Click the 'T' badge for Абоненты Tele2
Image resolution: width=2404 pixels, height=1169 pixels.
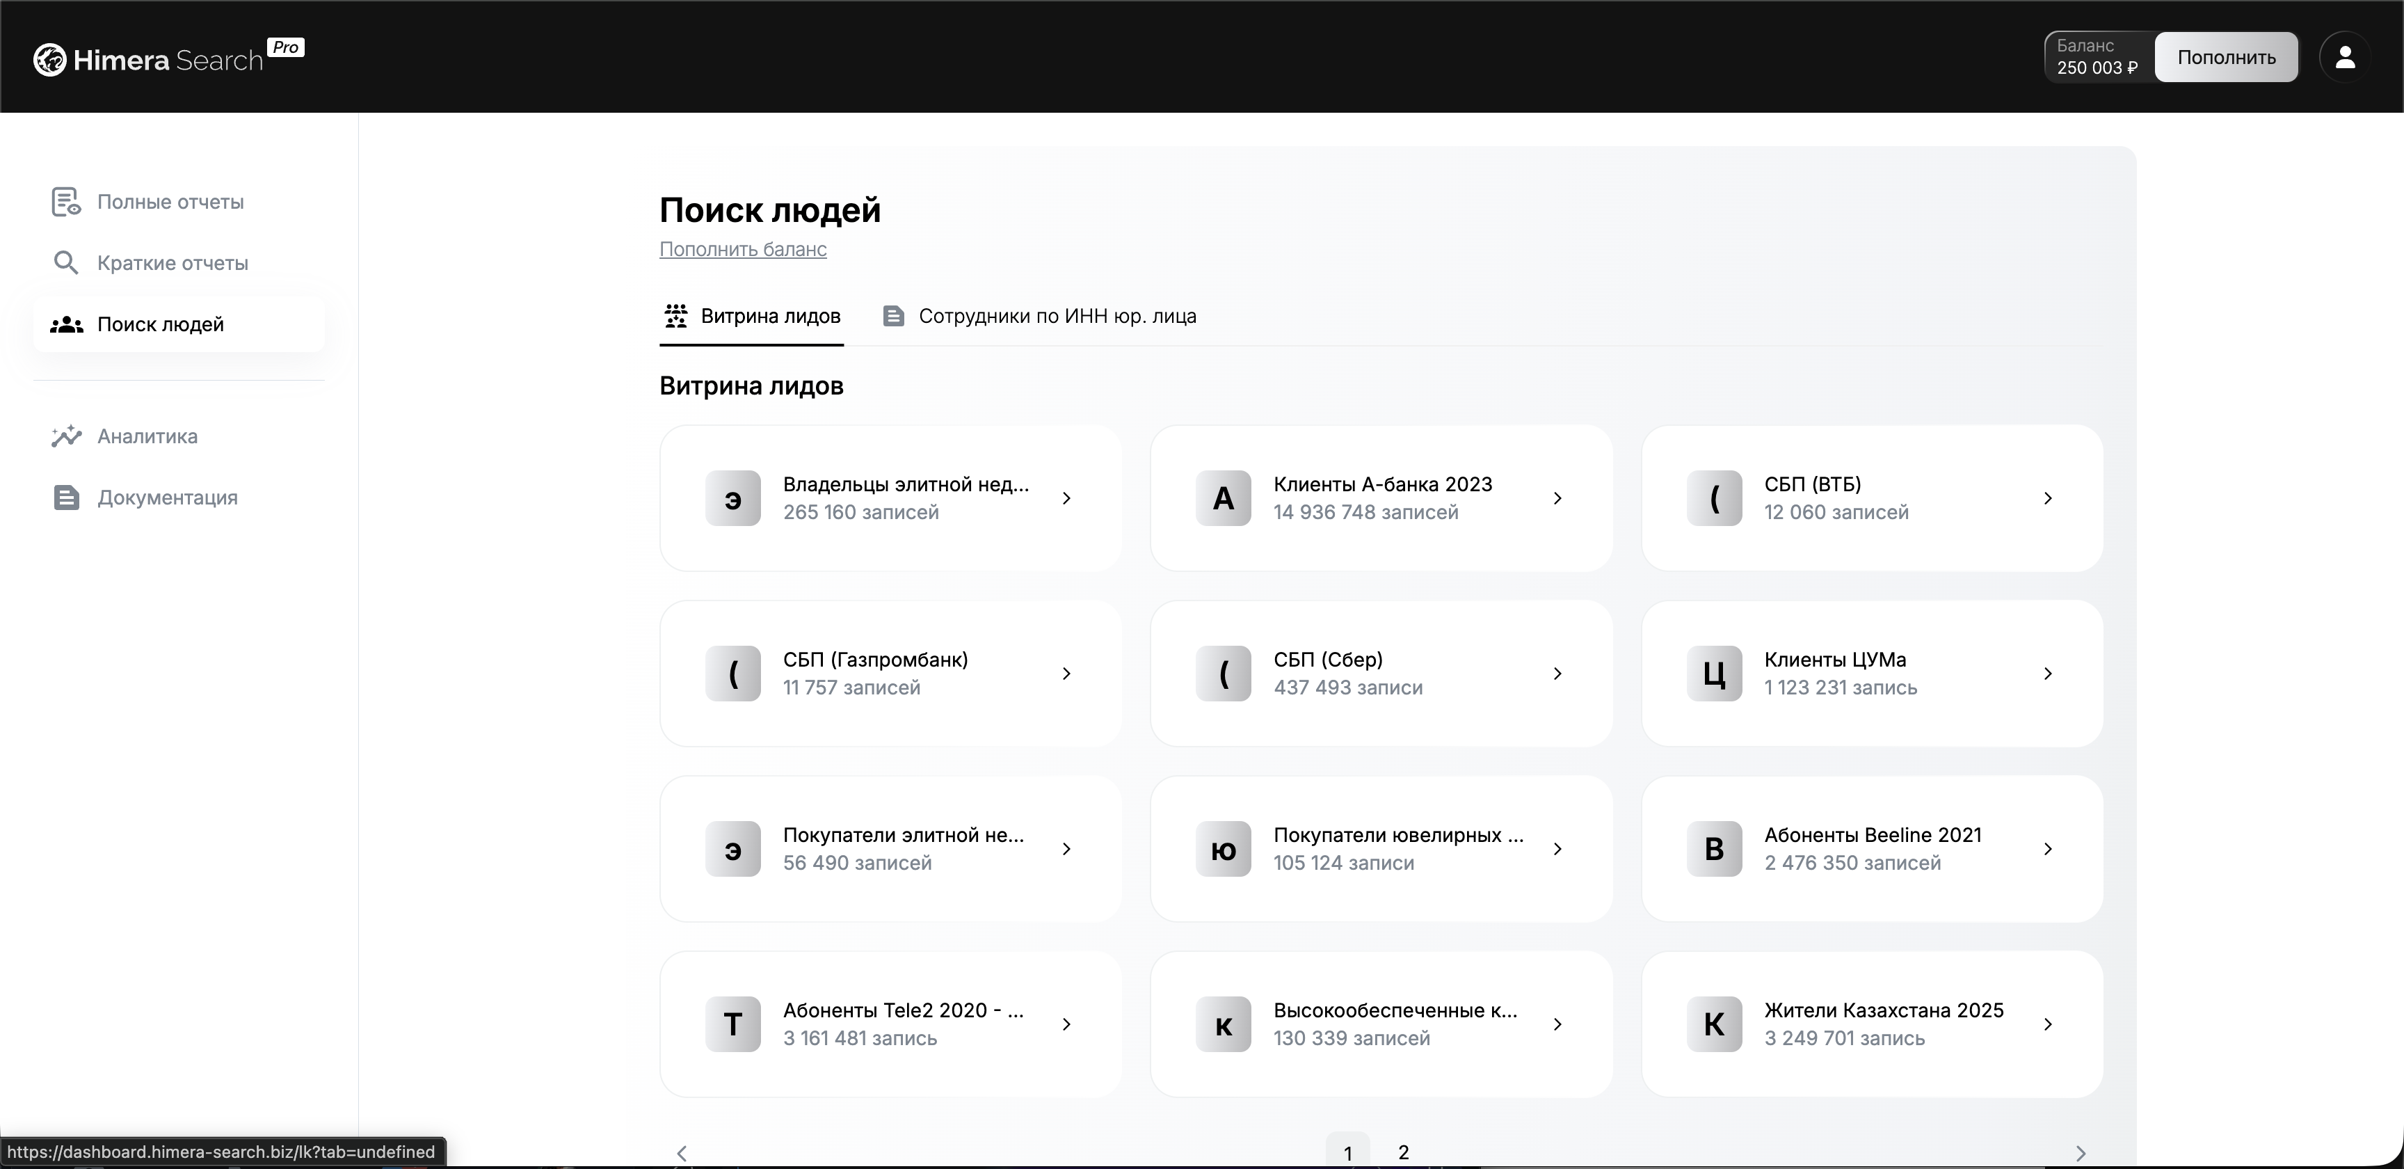734,1024
